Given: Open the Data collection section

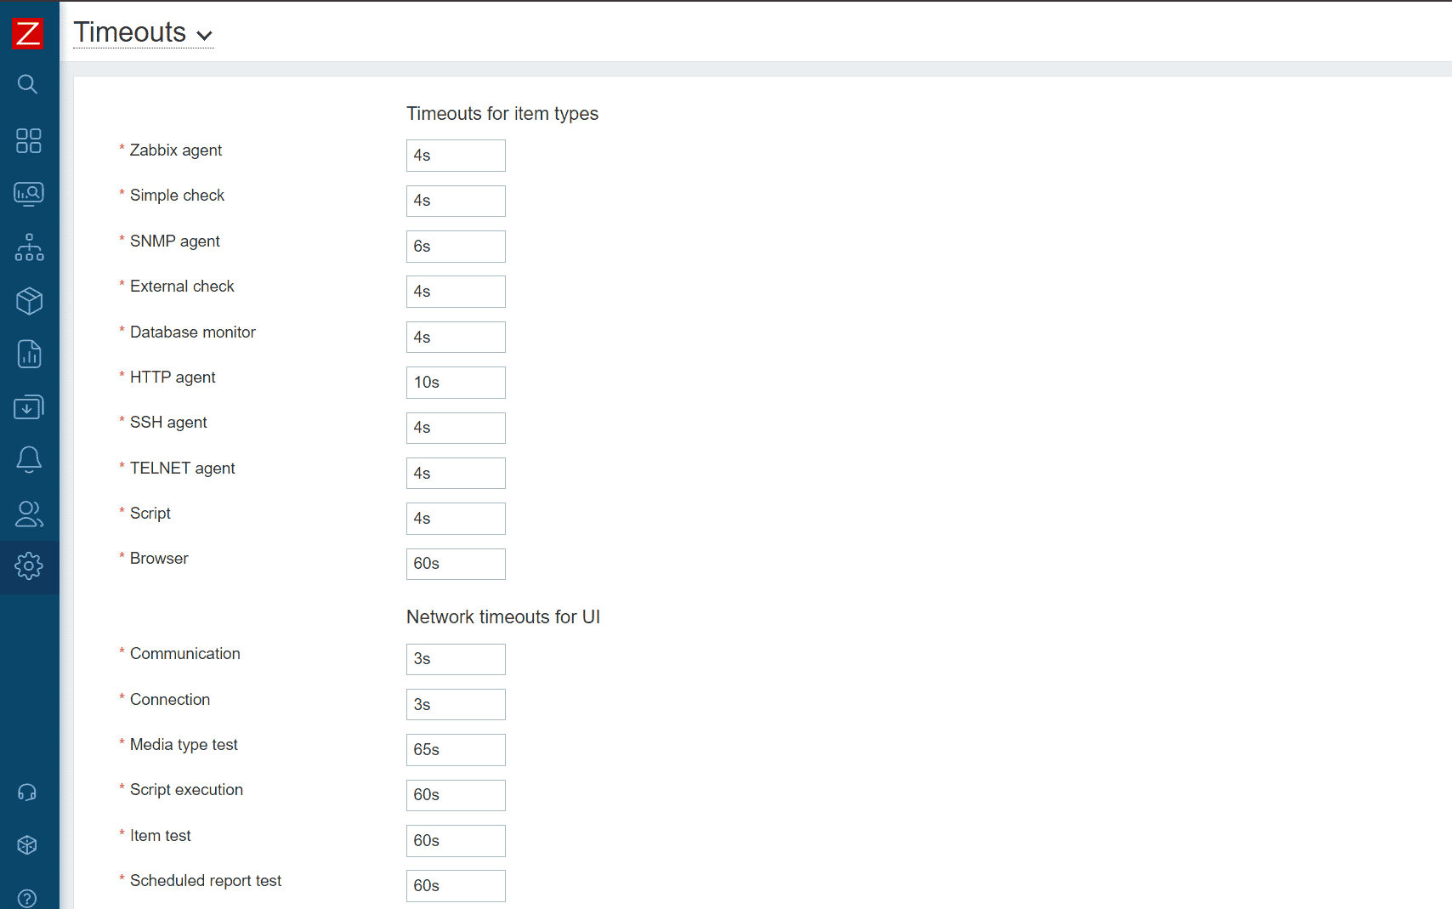Looking at the screenshot, I should (28, 406).
